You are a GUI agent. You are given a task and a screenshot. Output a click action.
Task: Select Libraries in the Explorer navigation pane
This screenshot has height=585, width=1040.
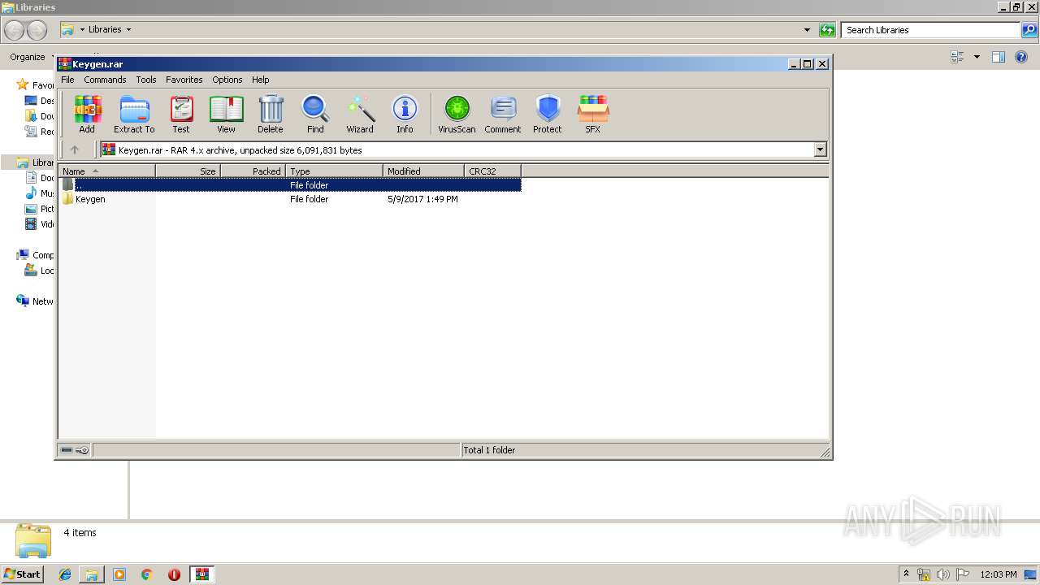[x=35, y=162]
